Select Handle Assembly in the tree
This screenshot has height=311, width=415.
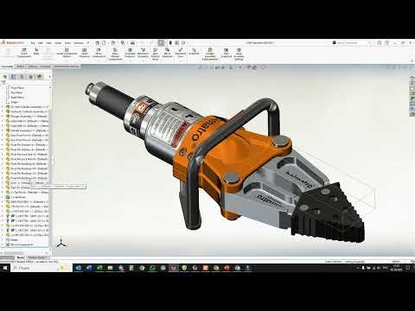click(27, 130)
